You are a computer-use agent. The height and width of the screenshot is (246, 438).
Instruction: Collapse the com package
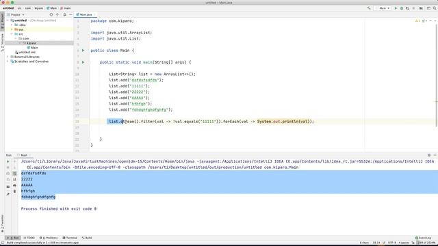(16, 38)
